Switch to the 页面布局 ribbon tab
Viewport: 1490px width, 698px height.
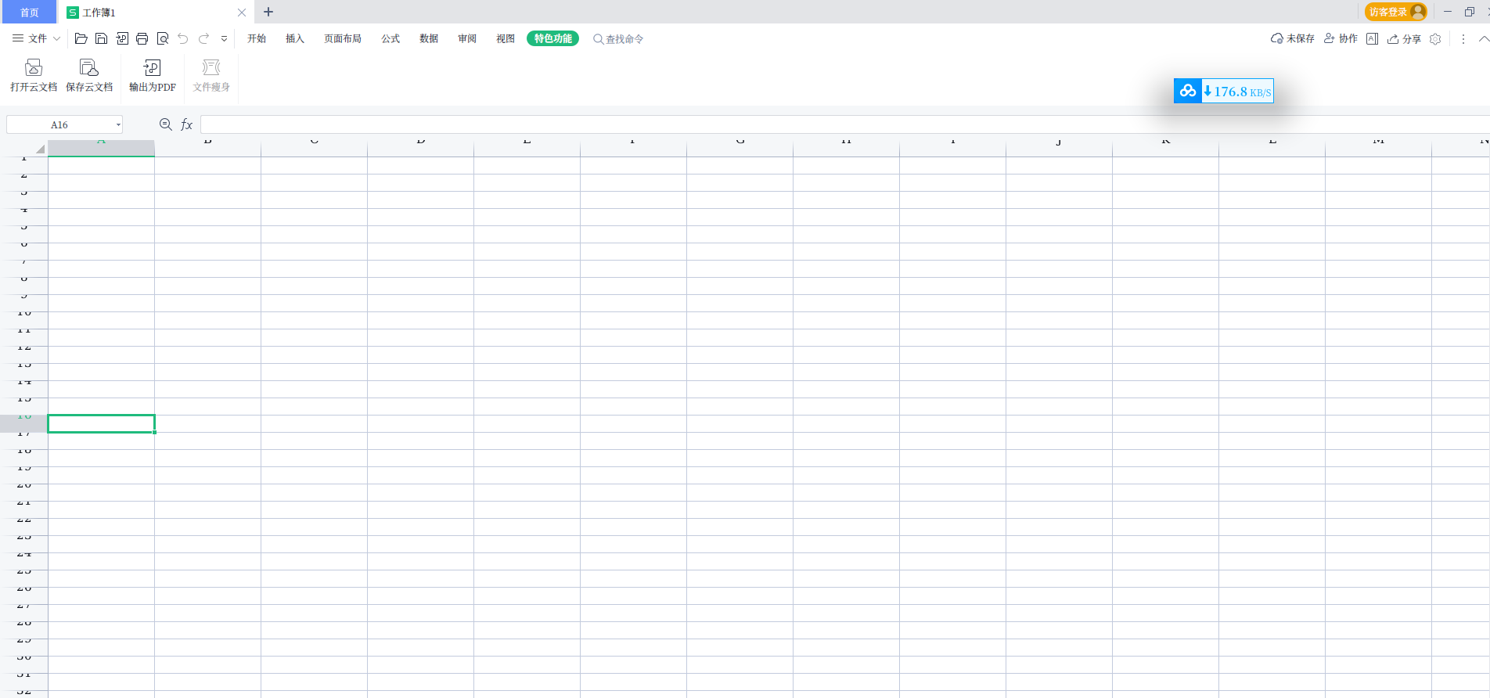pos(343,38)
